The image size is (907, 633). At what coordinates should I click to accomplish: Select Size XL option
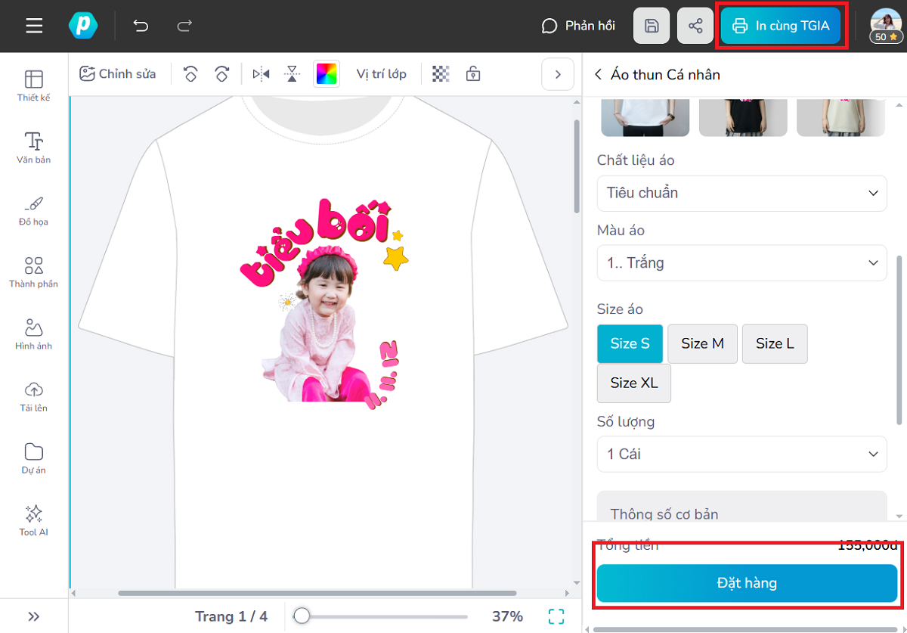pyautogui.click(x=633, y=383)
